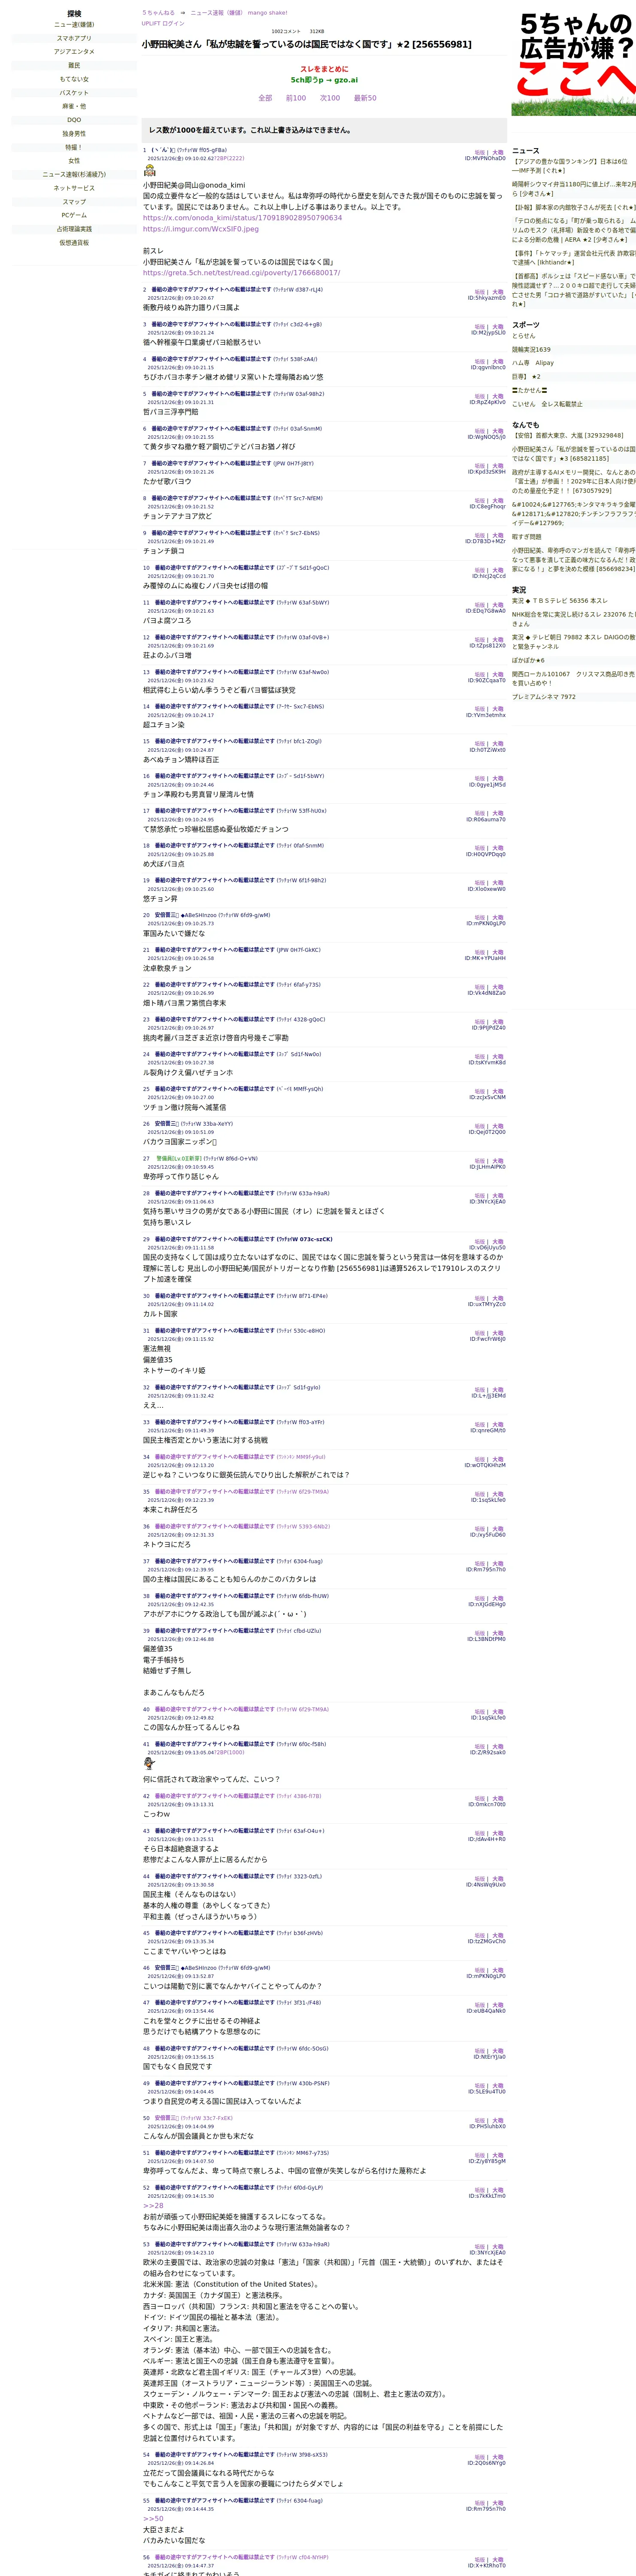Click 大砲 link on post 29
The height and width of the screenshot is (2576, 636).
(x=498, y=1241)
